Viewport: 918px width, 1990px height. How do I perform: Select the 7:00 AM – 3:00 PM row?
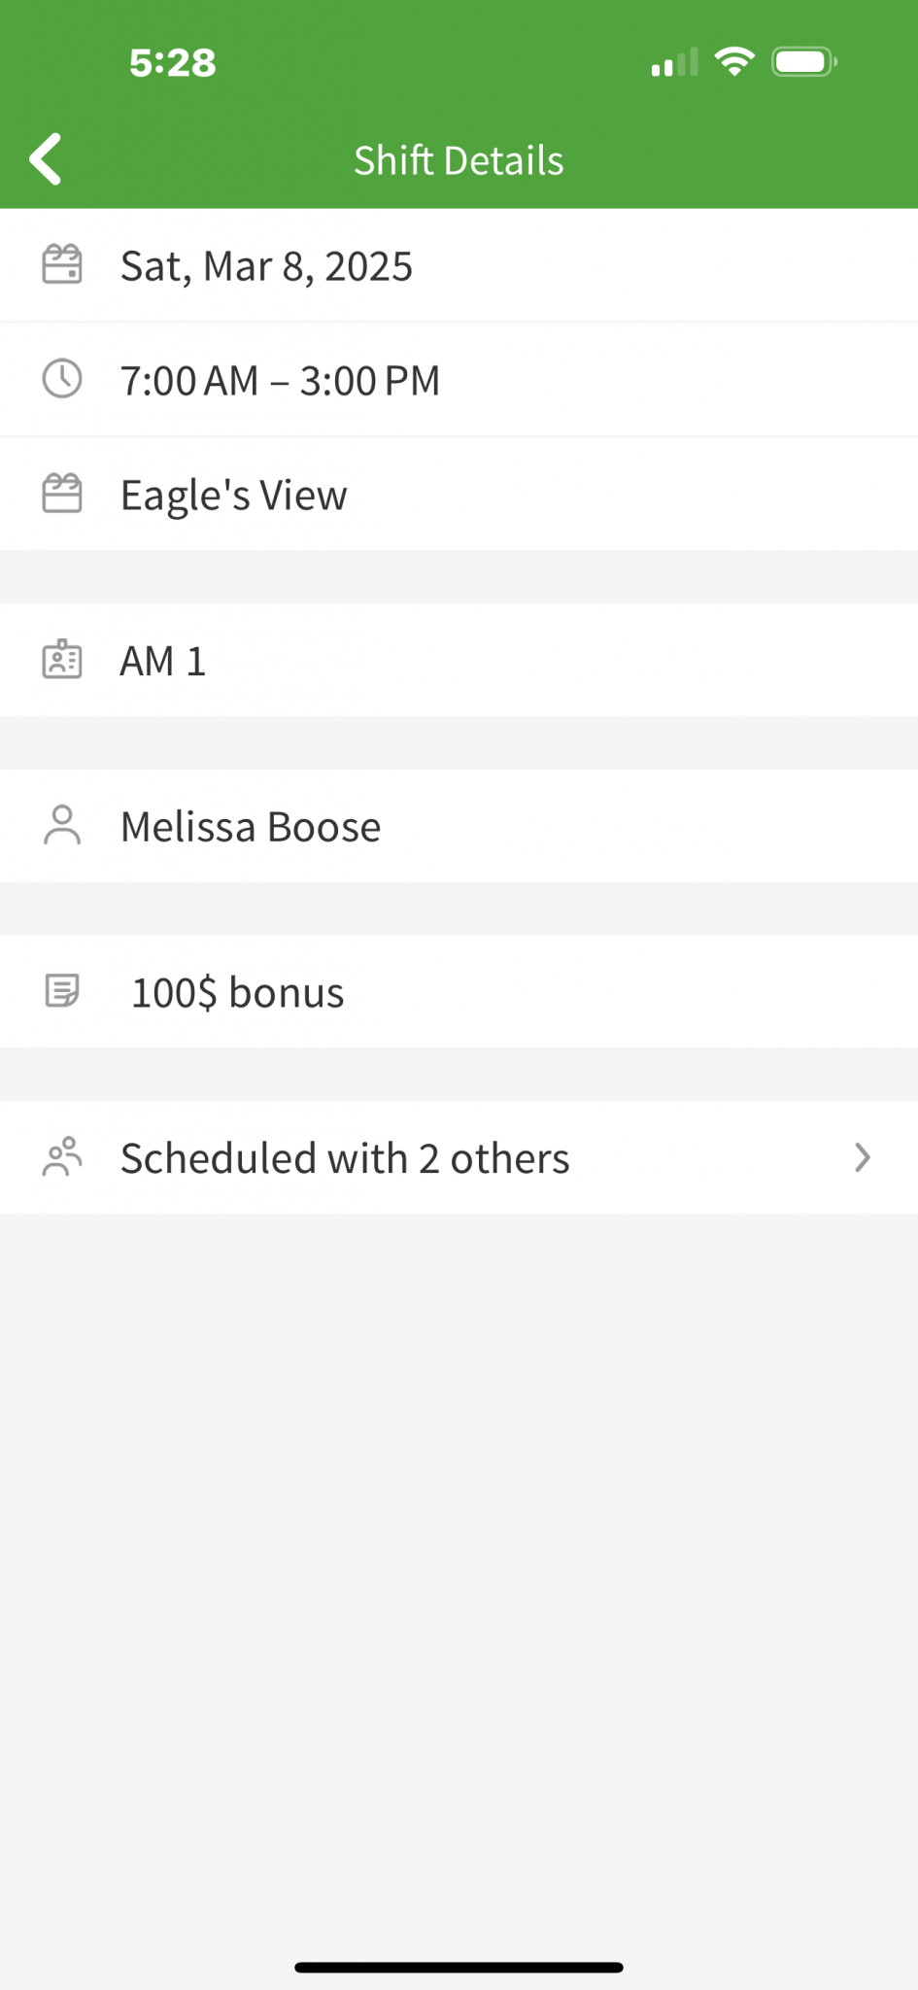coord(280,381)
